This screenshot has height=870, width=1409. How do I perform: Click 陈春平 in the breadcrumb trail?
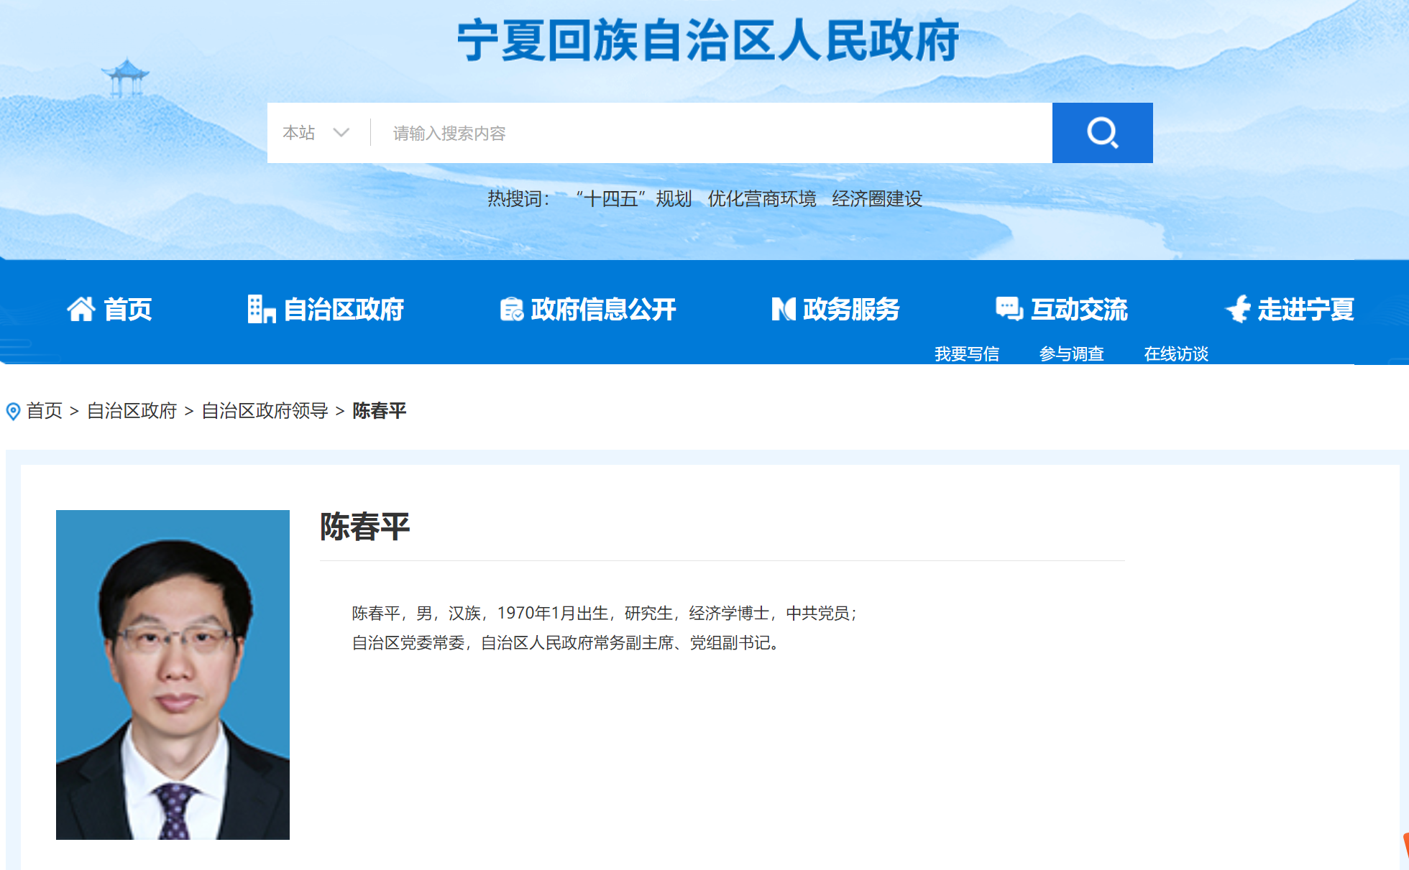380,411
